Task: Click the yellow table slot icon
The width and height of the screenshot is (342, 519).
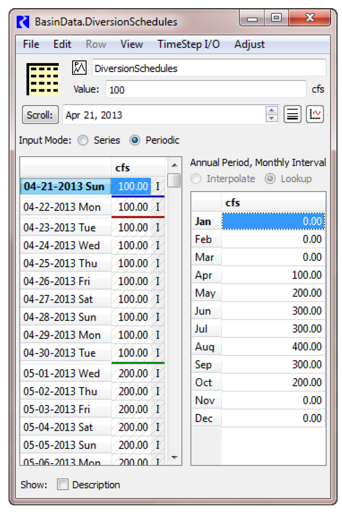Action: [x=43, y=79]
